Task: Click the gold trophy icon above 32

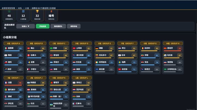Action: tap(37, 11)
